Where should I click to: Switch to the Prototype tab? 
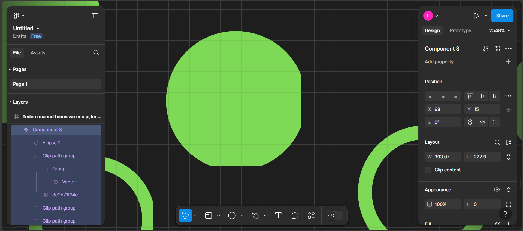tap(460, 30)
